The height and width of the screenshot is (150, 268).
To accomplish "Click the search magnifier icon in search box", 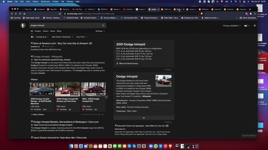I will [x=103, y=25].
